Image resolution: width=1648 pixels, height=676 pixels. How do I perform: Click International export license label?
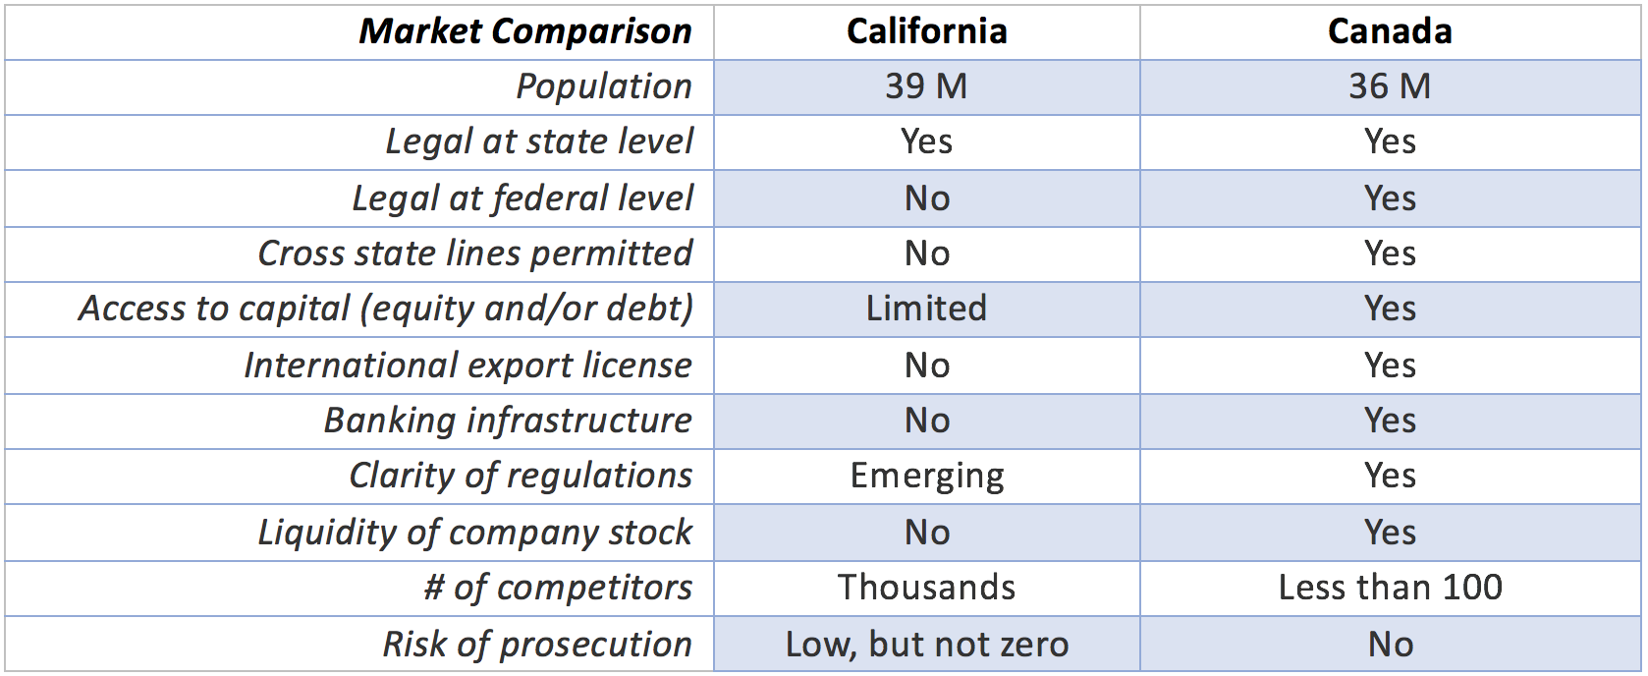467,366
